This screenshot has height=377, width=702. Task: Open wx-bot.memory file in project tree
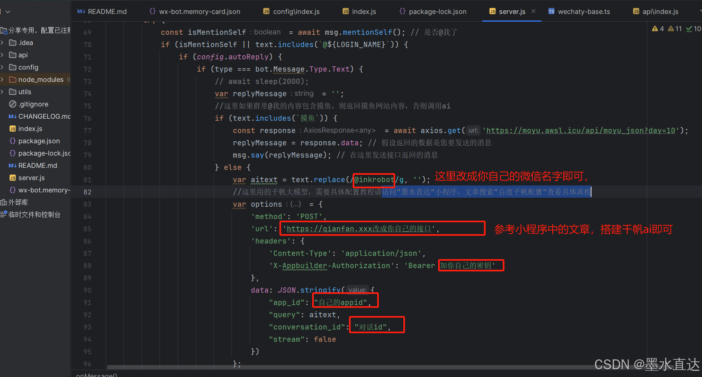44,190
